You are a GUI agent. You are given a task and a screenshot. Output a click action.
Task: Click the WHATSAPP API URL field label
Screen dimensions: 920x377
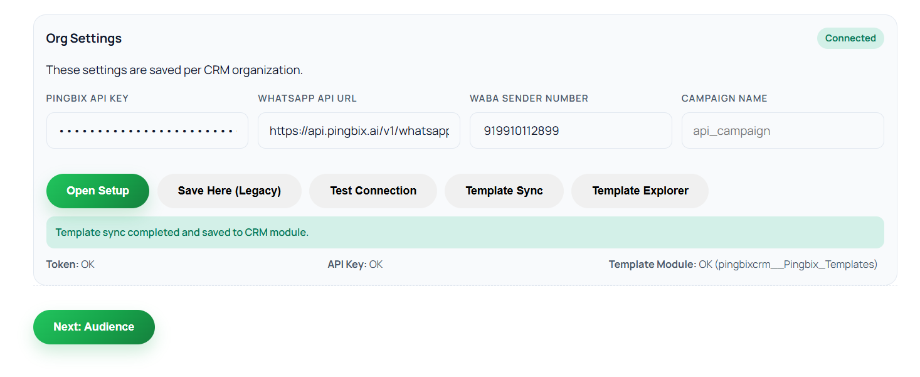[307, 98]
